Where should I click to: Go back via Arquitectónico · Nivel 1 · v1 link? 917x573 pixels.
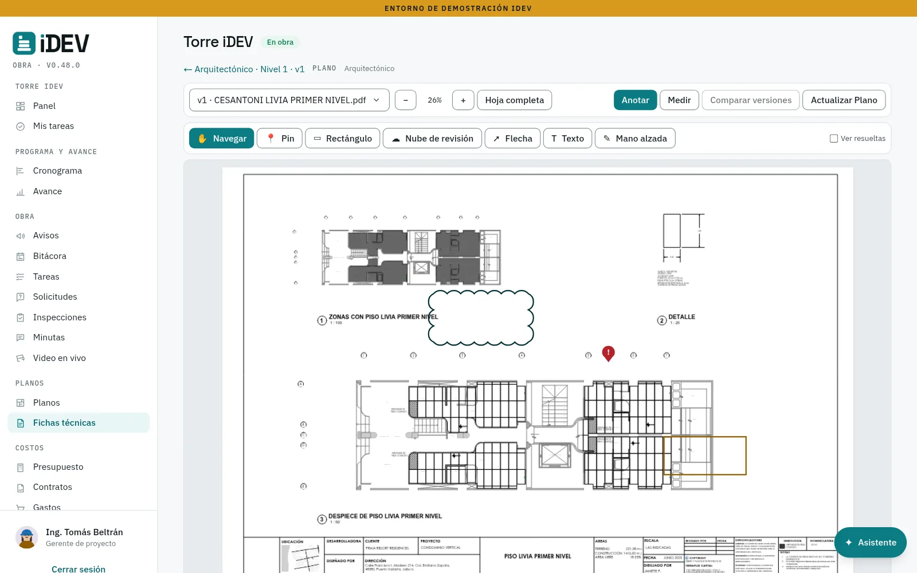point(244,69)
